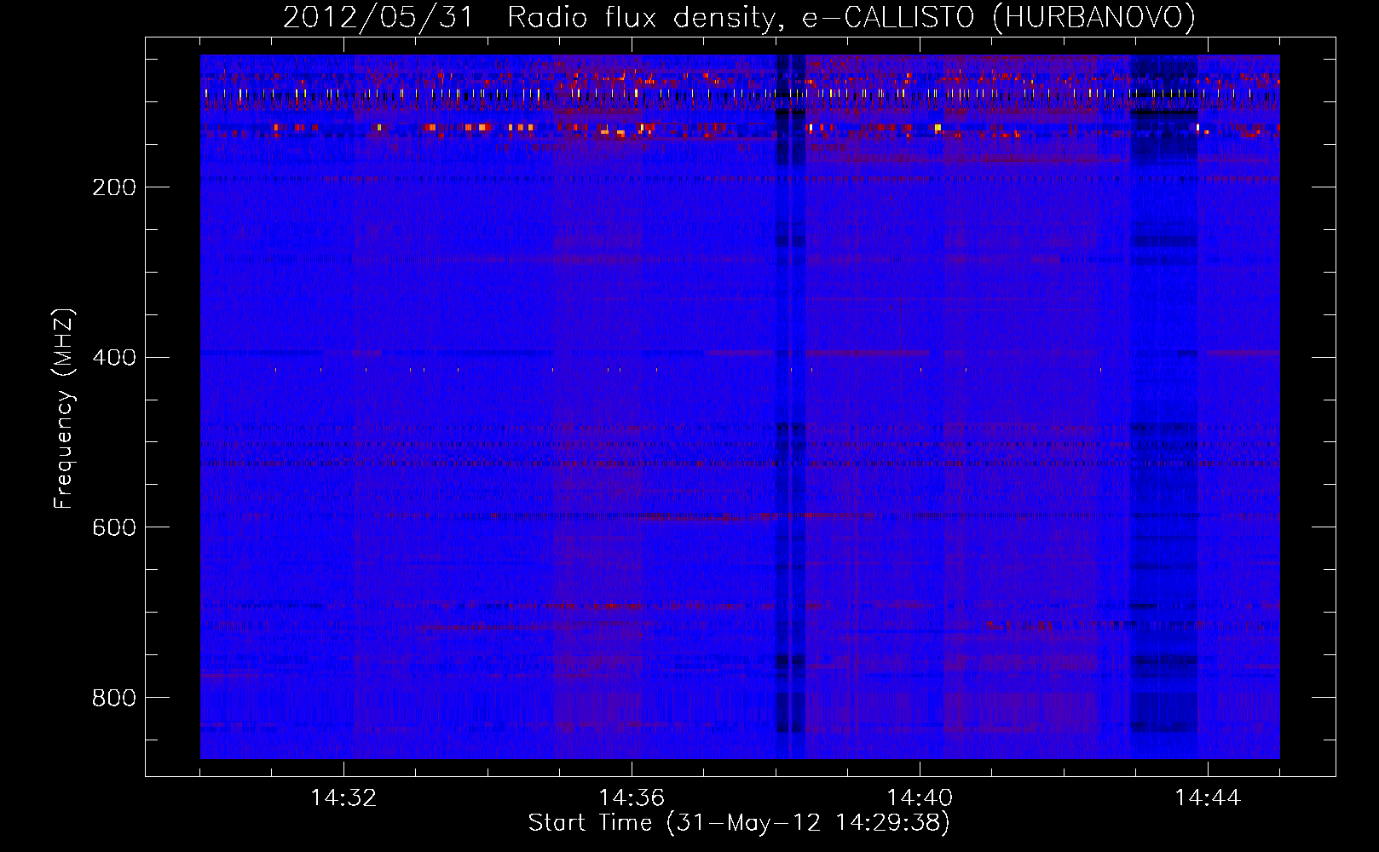Click the 14:40 time tick label

[x=920, y=798]
